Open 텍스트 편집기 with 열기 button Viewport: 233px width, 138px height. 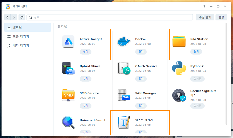141,132
